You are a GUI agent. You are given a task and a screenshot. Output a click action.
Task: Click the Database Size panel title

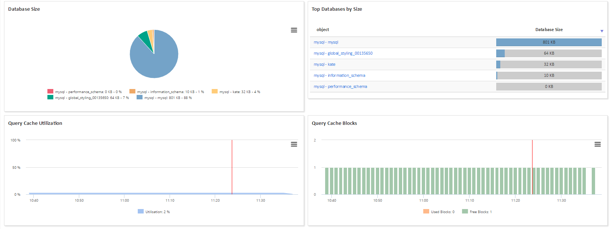pyautogui.click(x=24, y=9)
